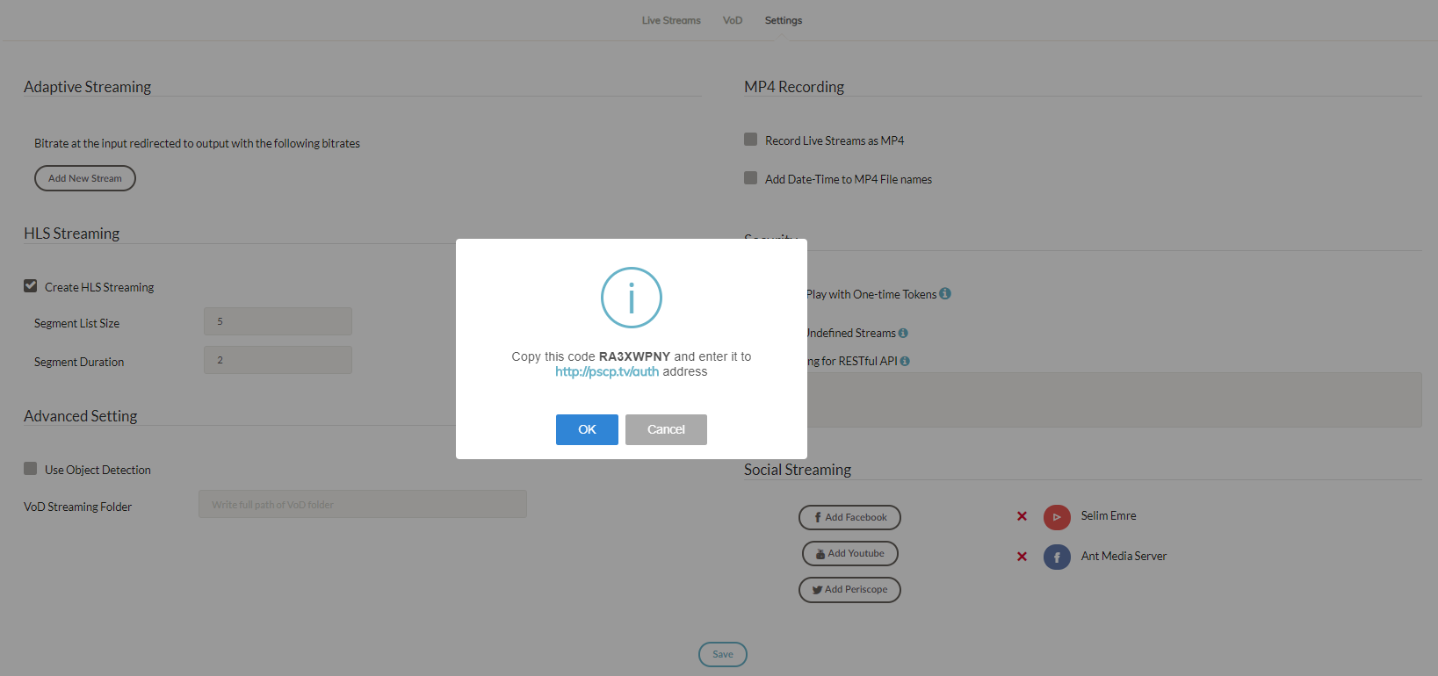Click the info icon beside Undefined Streams
This screenshot has width=1438, height=676.
903,333
